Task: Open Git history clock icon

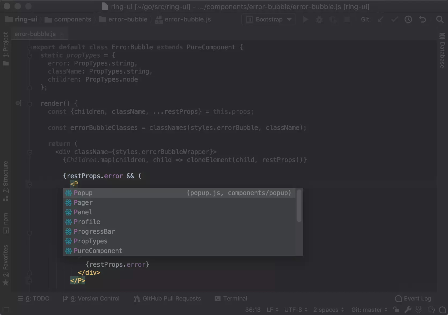Action: coord(408,20)
